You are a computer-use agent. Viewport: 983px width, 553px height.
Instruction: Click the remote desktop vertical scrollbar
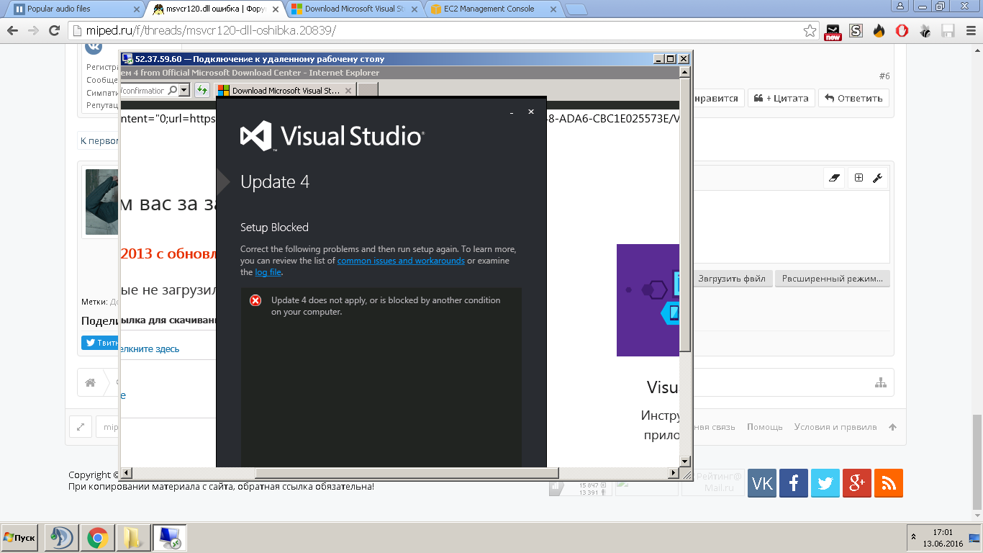tap(685, 215)
